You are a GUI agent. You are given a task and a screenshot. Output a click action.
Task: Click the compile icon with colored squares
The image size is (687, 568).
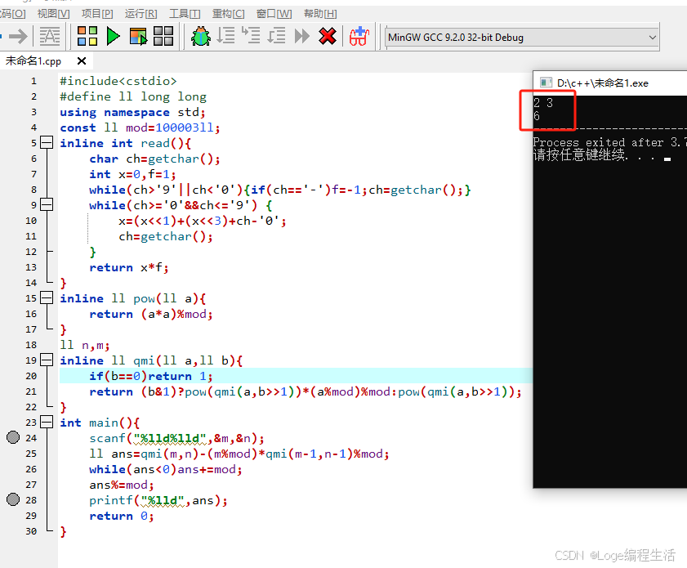[87, 36]
